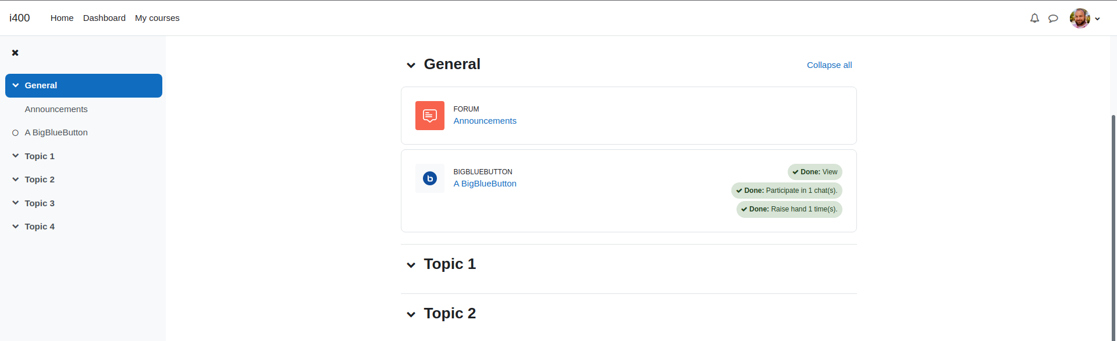This screenshot has width=1117, height=341.
Task: Open My courses in navigation
Action: 157,18
